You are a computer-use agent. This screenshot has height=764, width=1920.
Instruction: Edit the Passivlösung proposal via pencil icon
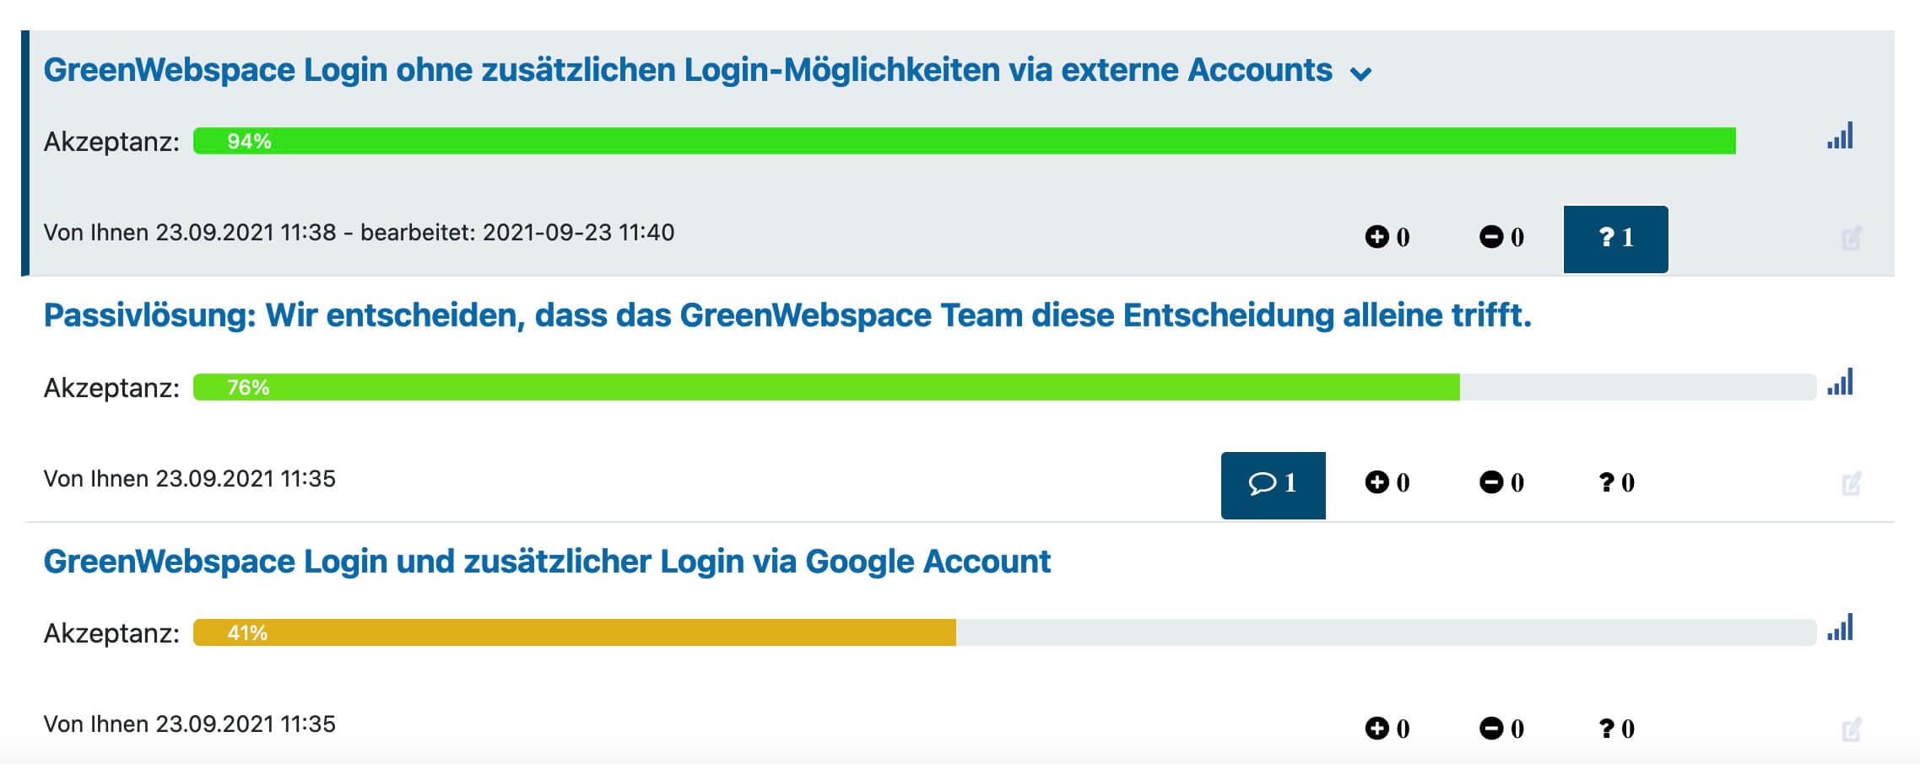coord(1851,484)
